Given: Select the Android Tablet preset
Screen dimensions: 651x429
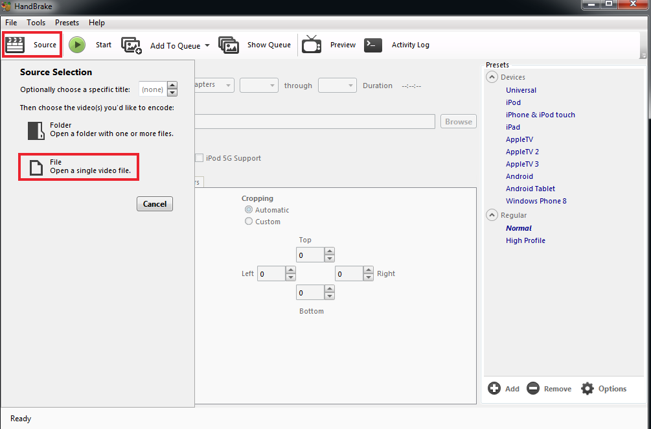Looking at the screenshot, I should (530, 189).
